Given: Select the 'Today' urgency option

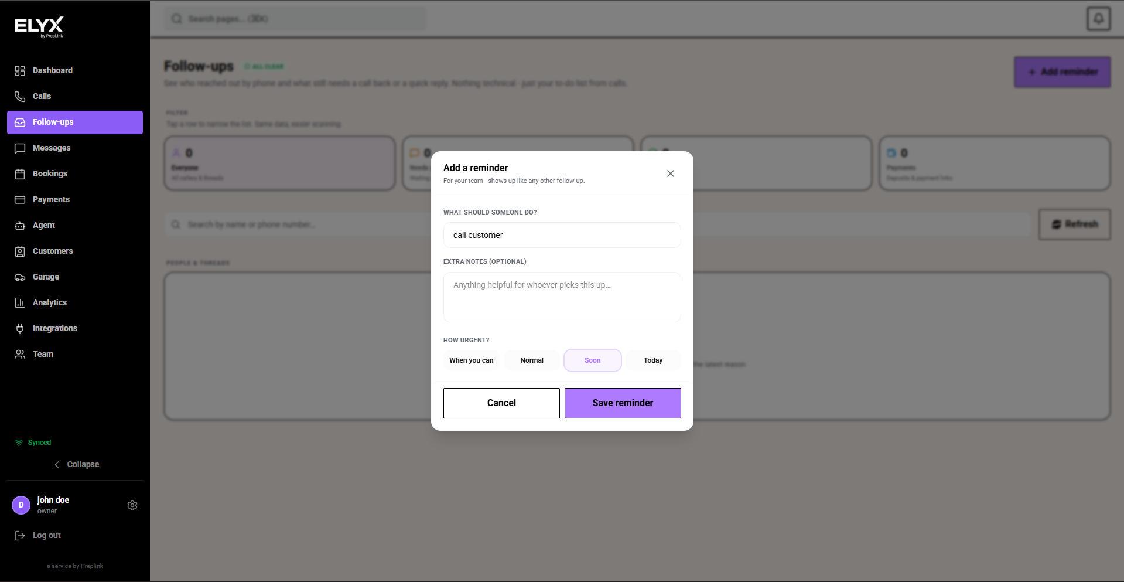Looking at the screenshot, I should [653, 360].
